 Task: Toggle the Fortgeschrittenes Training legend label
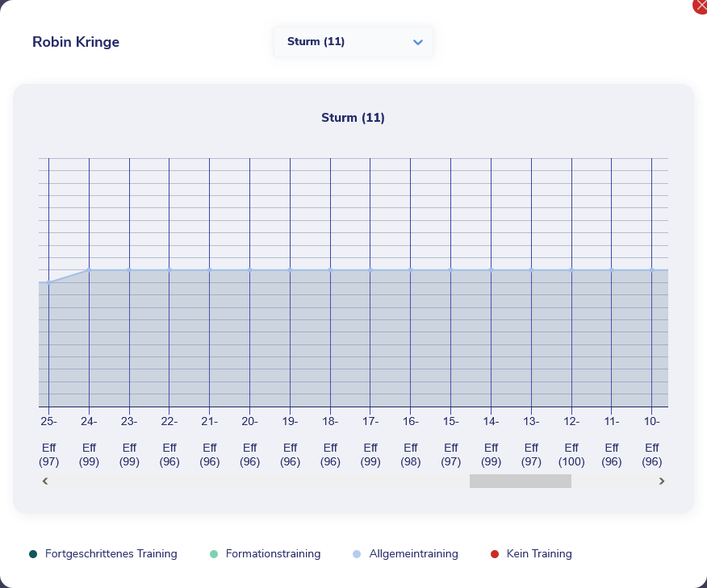[111, 554]
